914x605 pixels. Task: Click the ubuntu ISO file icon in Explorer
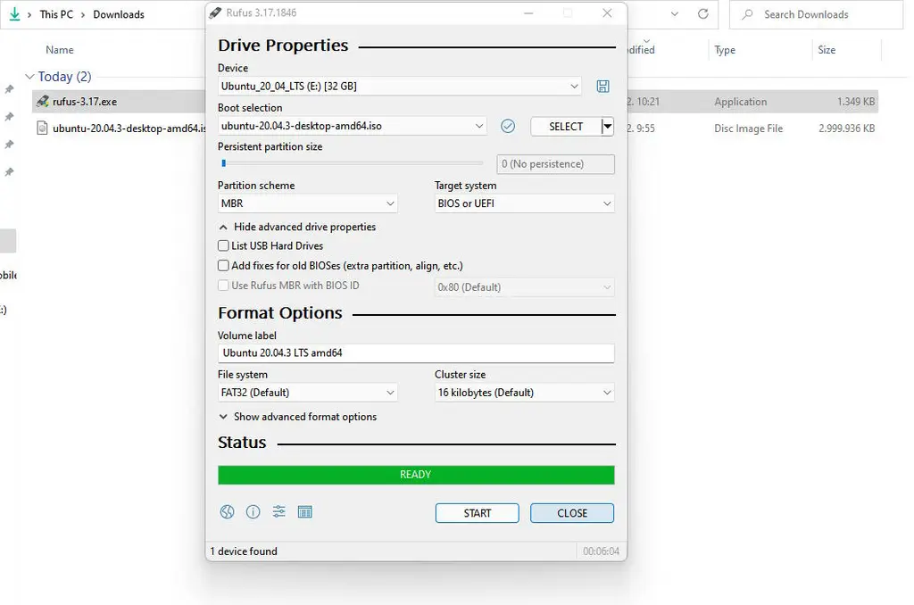[42, 128]
